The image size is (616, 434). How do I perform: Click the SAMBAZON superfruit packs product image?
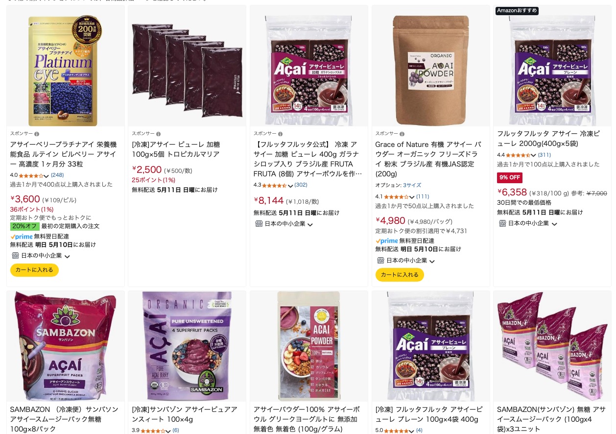point(65,346)
